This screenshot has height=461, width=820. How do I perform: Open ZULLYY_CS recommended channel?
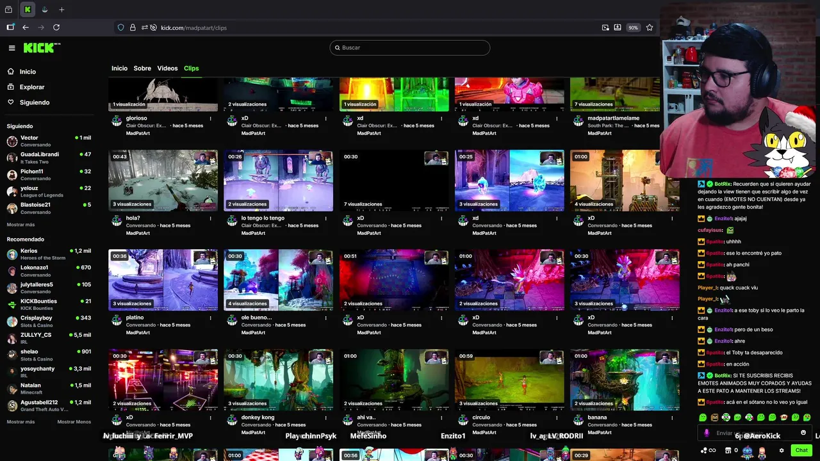(49, 338)
